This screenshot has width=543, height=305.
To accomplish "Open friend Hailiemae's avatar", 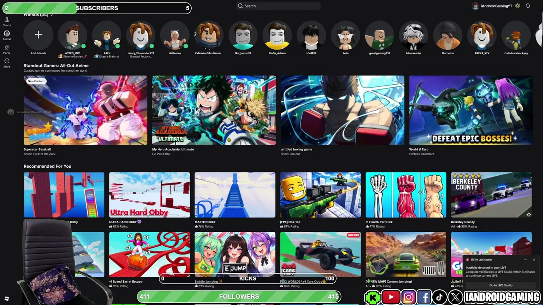I will coord(175,35).
